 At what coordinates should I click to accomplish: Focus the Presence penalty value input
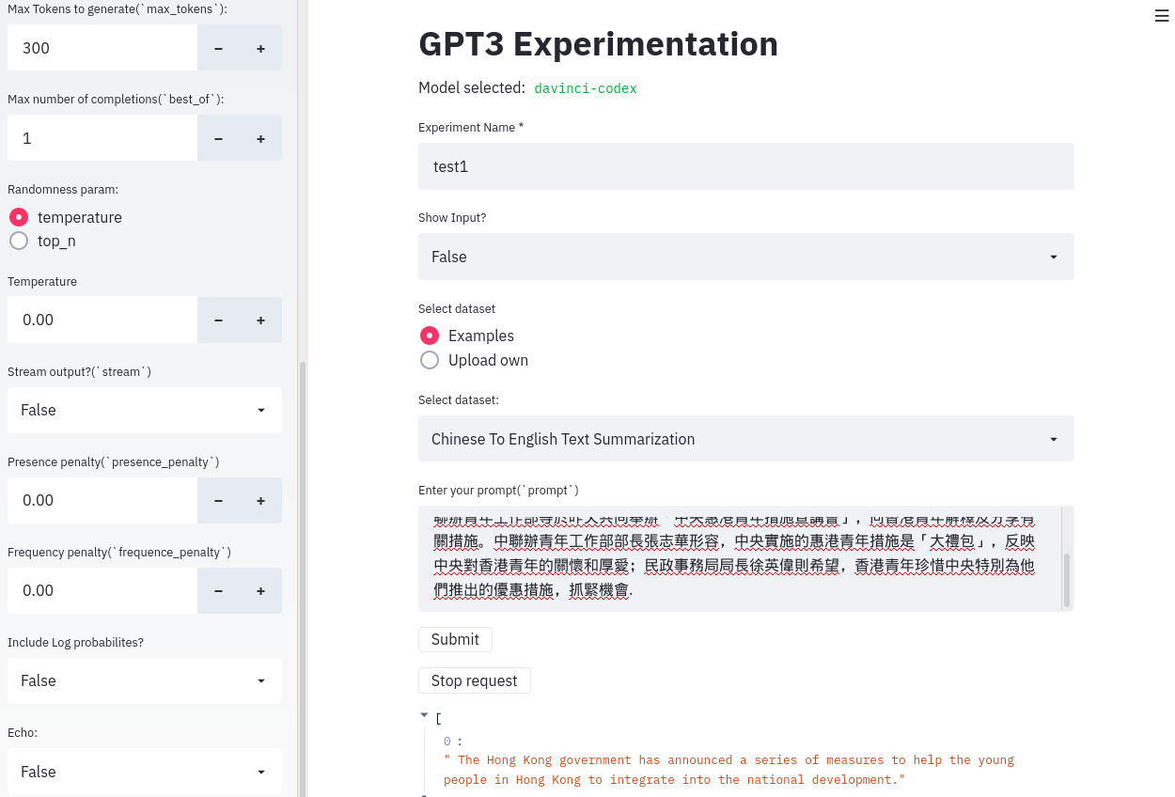pos(102,500)
